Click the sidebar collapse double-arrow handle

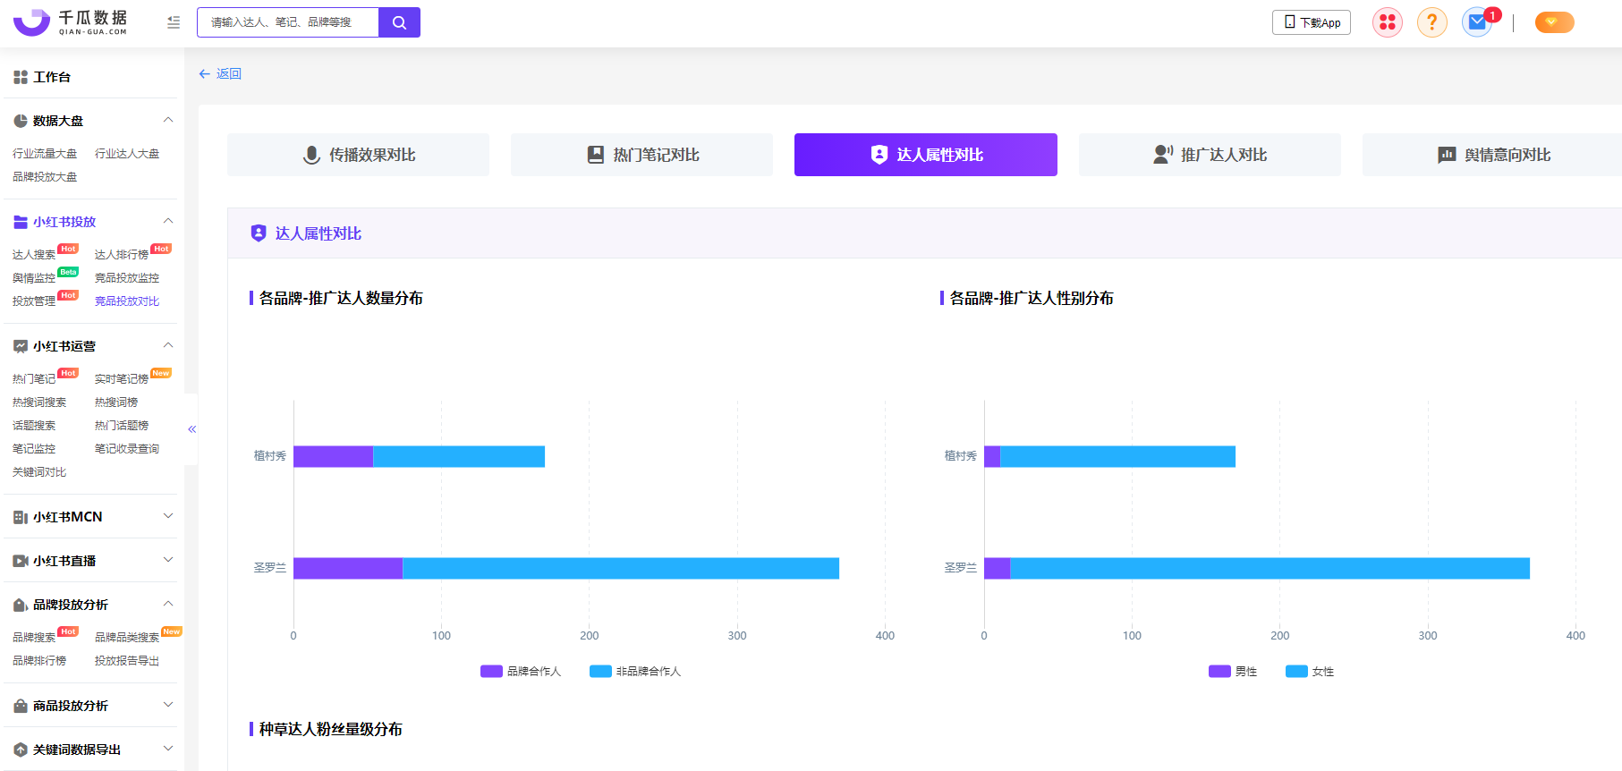coord(191,429)
